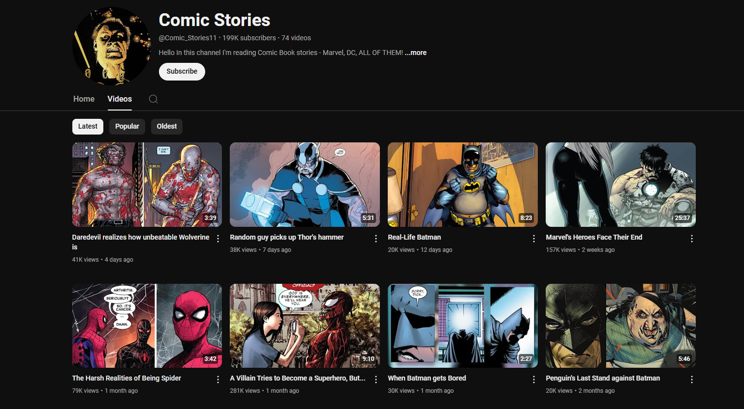Open Marvel's Heroes Face Their End title

pyautogui.click(x=594, y=237)
